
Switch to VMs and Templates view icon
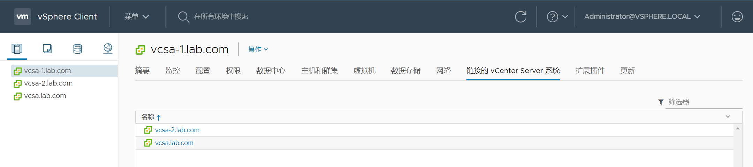point(47,49)
